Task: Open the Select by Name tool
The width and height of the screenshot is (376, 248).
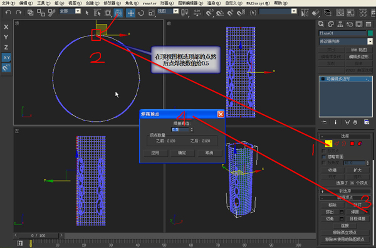Action: [97, 13]
